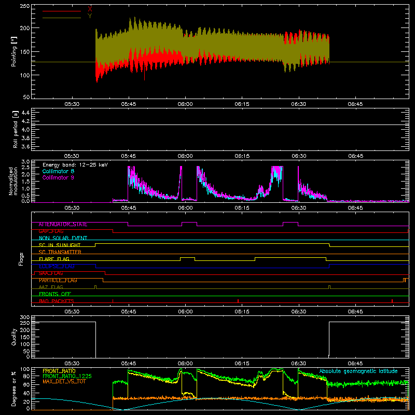Screen dimensions: 415x415
Task: Click the olive Y legend entry
Action: point(90,16)
